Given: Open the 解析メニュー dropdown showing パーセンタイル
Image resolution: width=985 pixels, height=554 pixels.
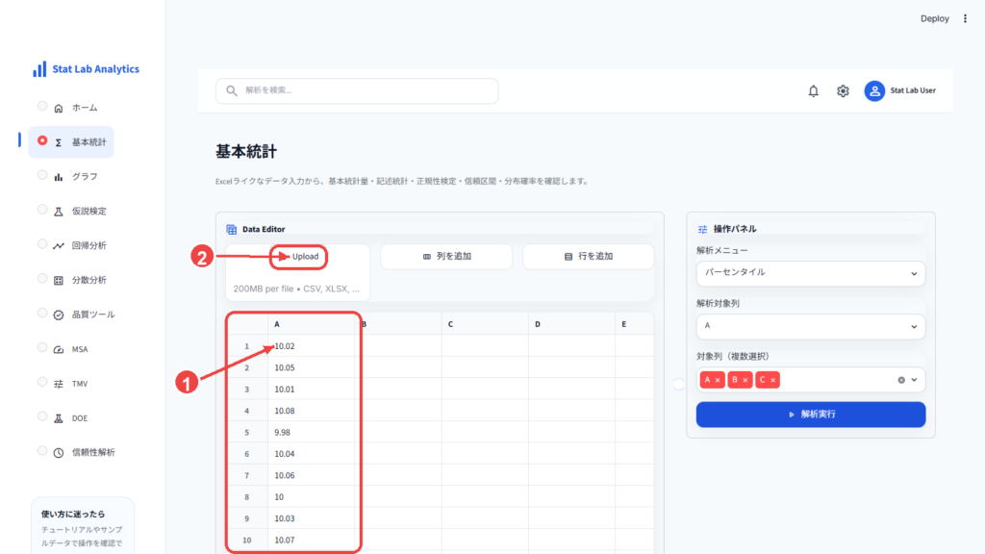Looking at the screenshot, I should [810, 273].
